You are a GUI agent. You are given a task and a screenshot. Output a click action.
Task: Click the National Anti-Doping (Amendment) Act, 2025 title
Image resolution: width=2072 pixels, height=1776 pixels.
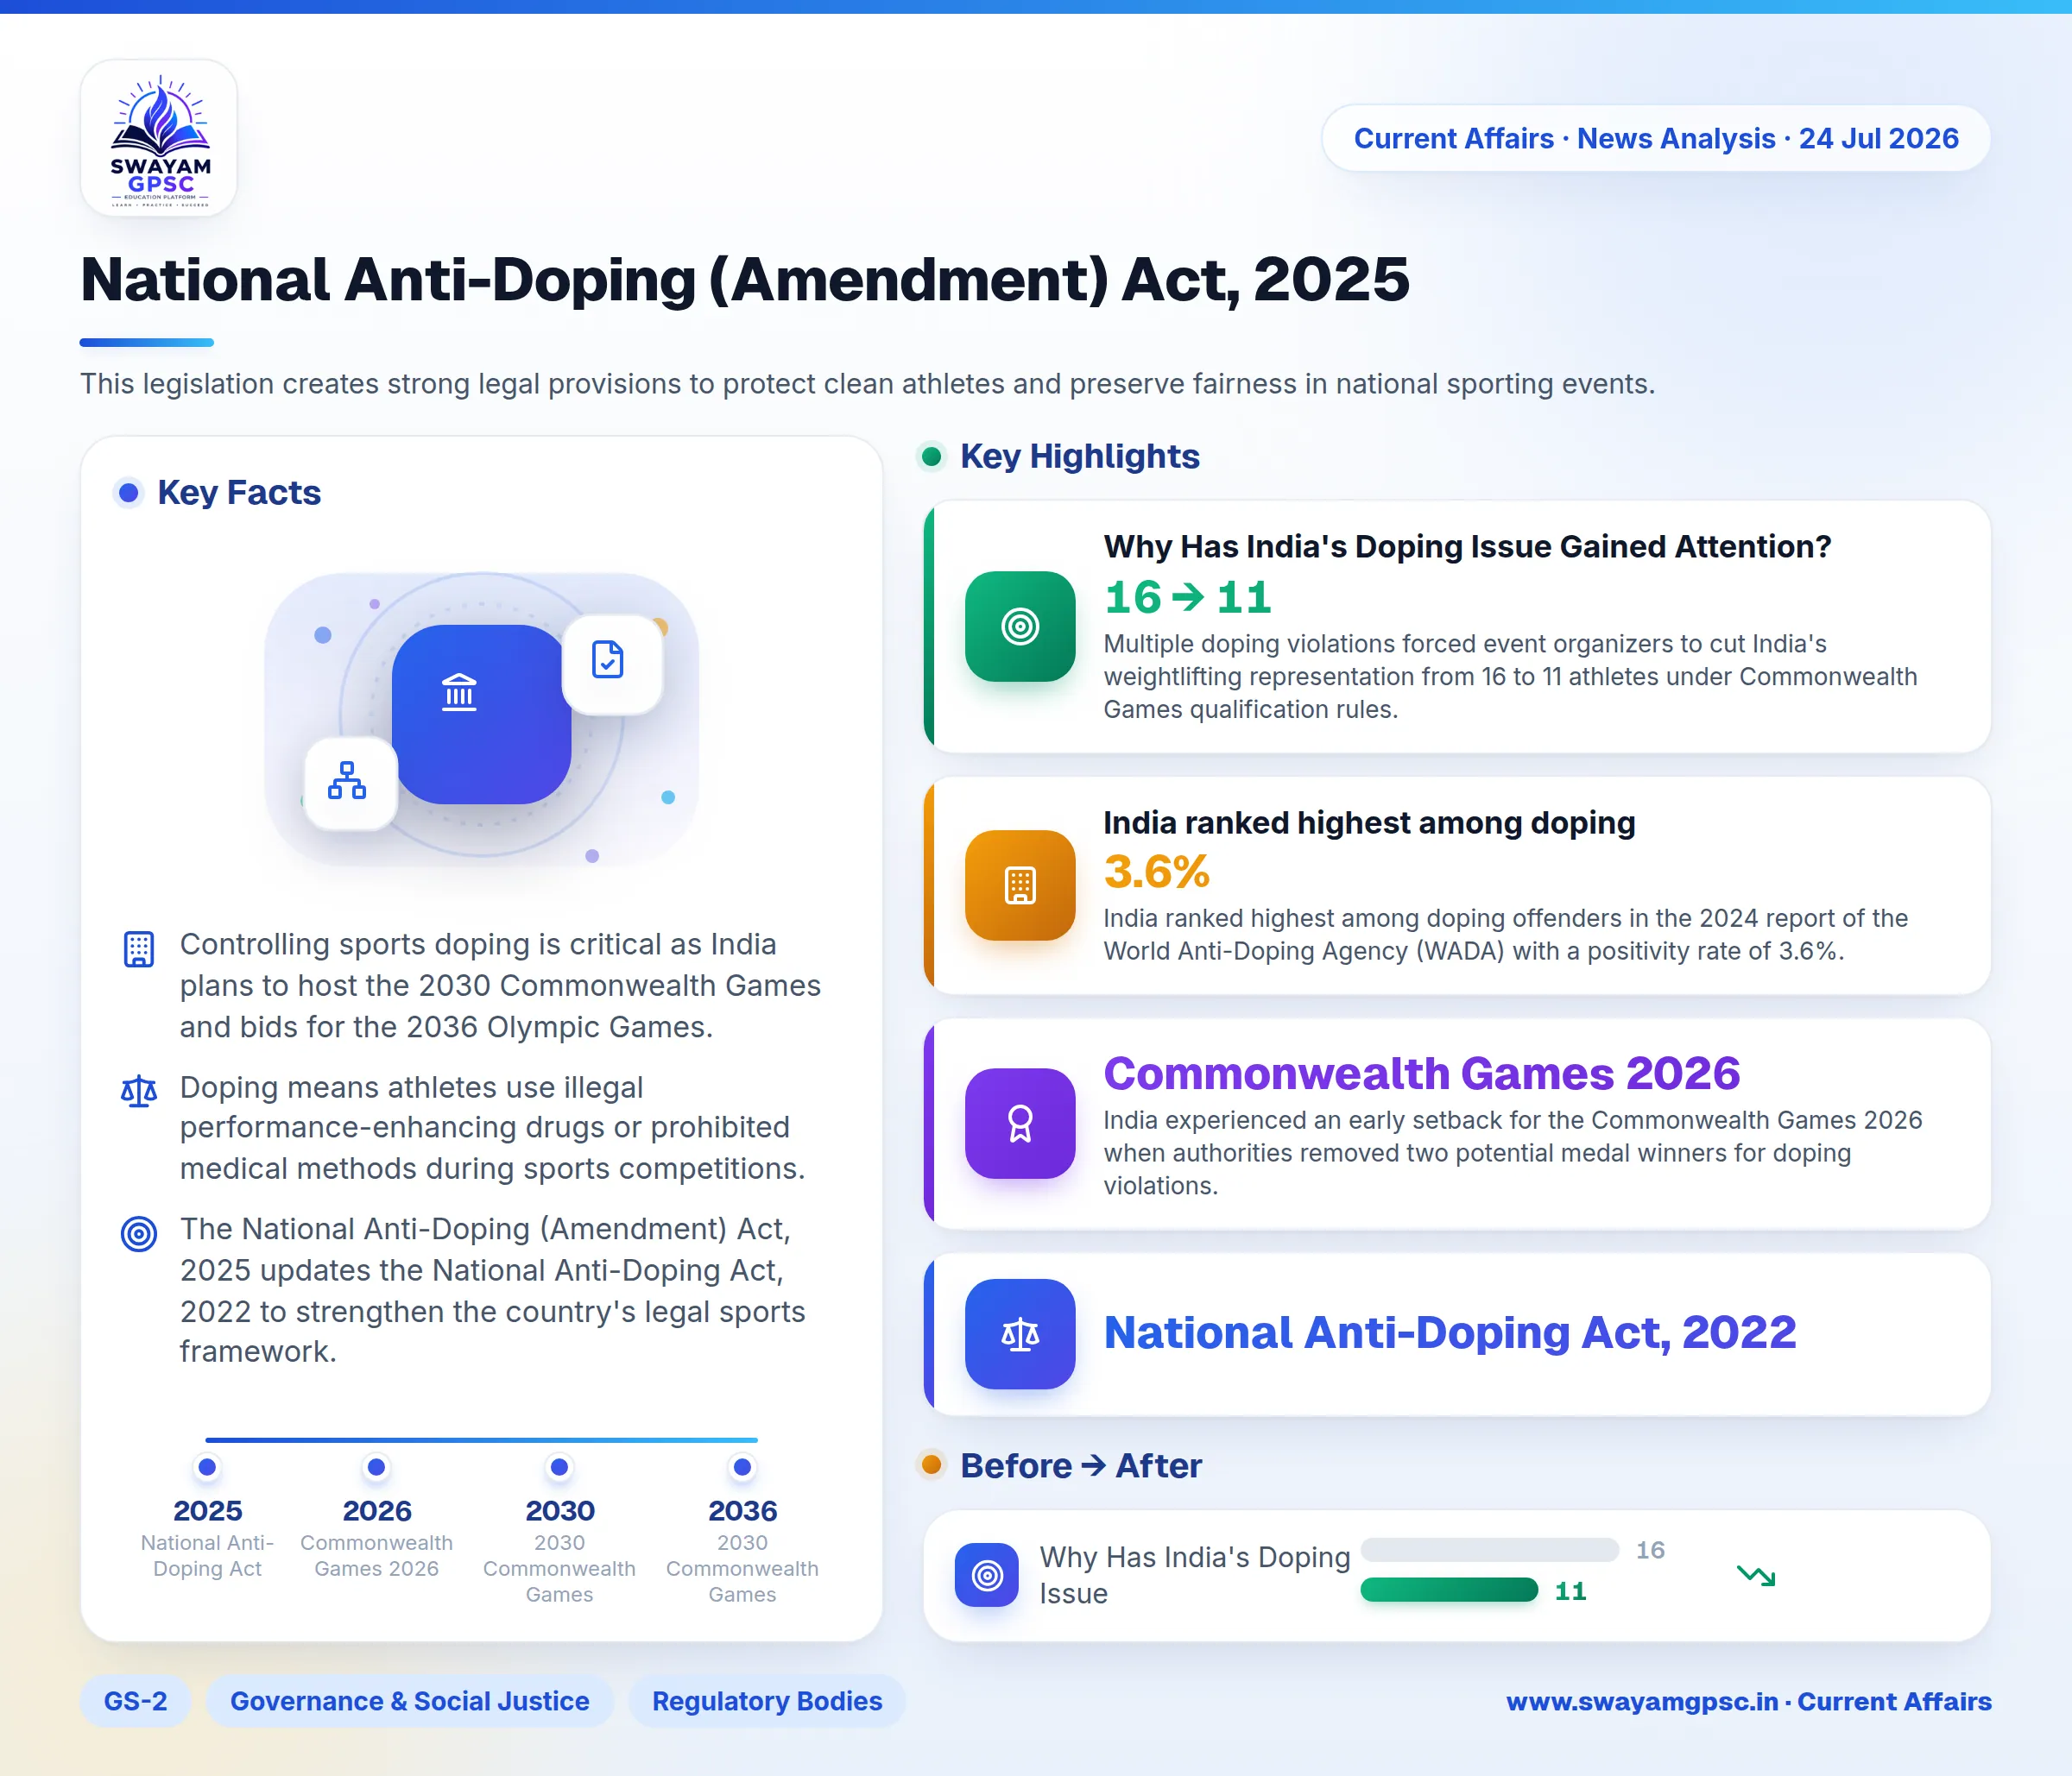coord(745,279)
